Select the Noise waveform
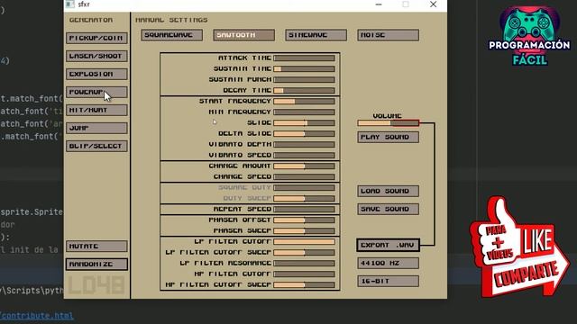This screenshot has height=324, width=577. 389,35
